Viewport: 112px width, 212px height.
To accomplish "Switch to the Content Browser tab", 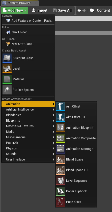I will [x=20, y=3].
